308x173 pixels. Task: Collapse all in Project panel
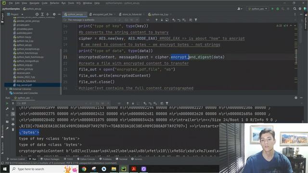[47, 14]
